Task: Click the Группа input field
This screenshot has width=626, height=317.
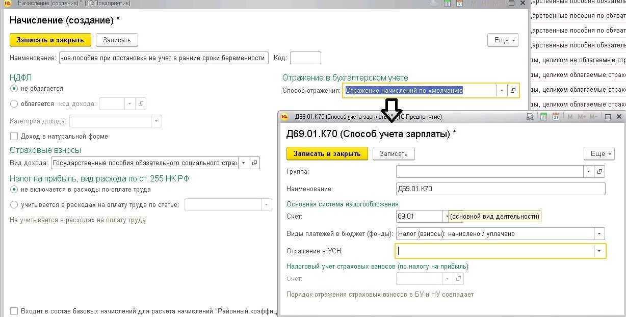Action: point(490,172)
